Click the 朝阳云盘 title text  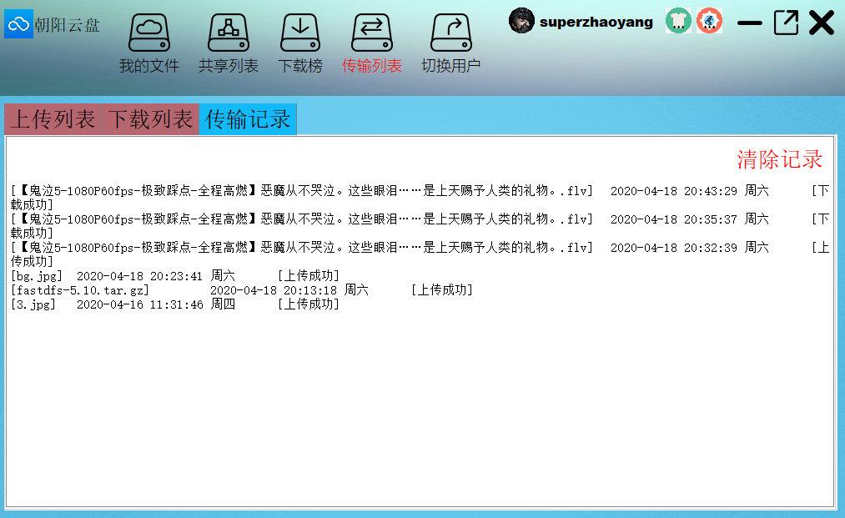(x=67, y=25)
